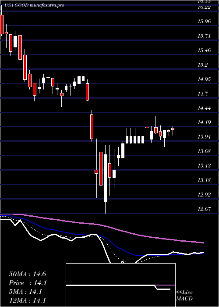This screenshot has height=307, width=219.
Task: Click the tall white candle with lowest wick
Action: click(106, 178)
